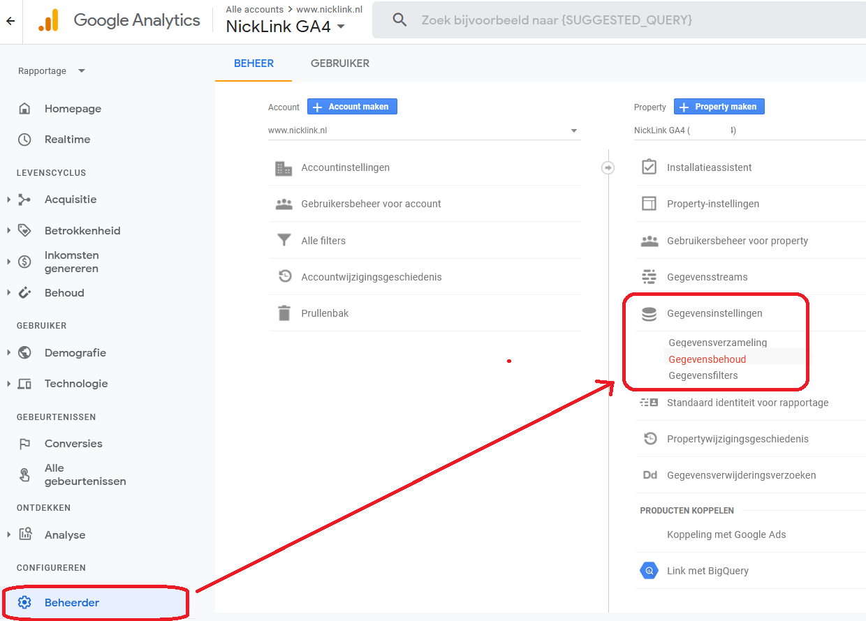Expand the Demografie section
The width and height of the screenshot is (866, 621).
pos(9,353)
